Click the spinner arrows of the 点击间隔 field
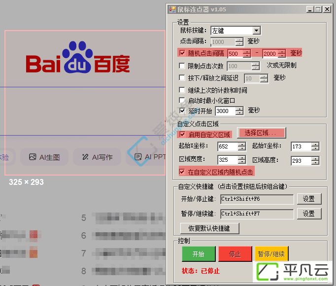This screenshot has width=336, height=286. 239,42
